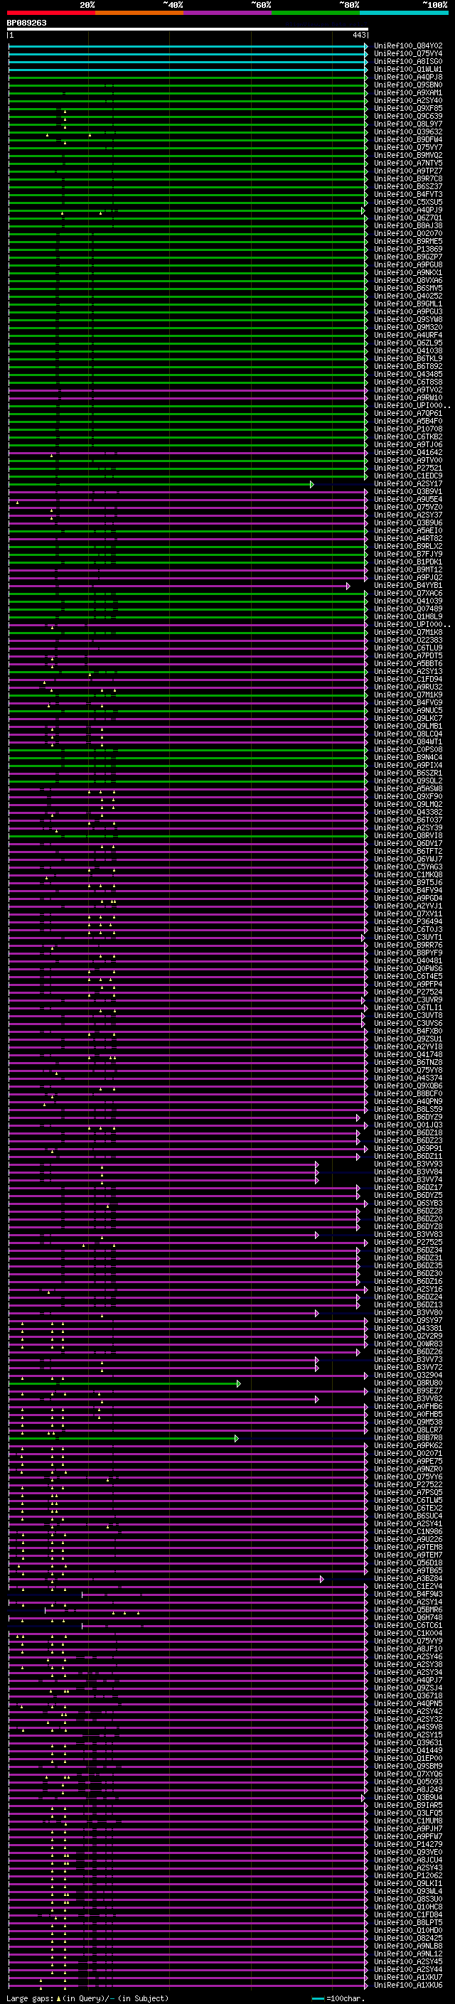455x2004 pixels.
Task: Click the purple ~60% identity legend segment
Action: point(228,13)
